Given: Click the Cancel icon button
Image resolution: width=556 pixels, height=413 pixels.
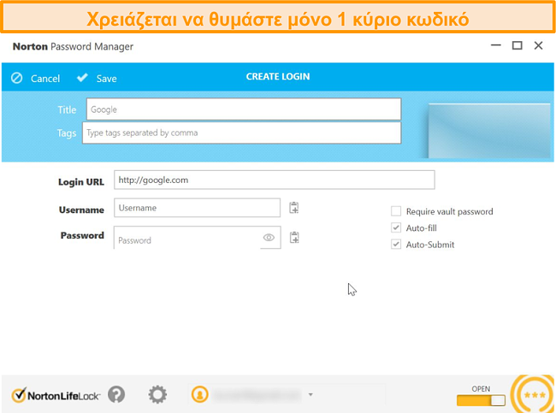Looking at the screenshot, I should (x=17, y=78).
